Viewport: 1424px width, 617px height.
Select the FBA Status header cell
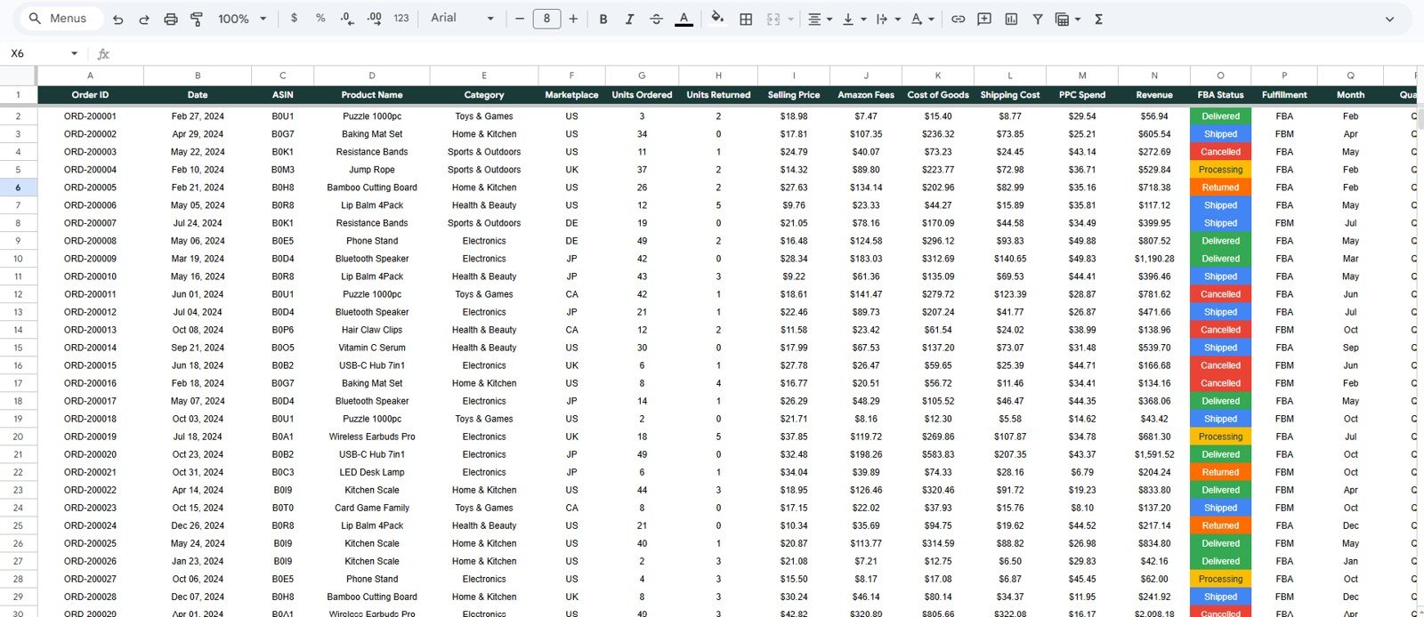1220,95
